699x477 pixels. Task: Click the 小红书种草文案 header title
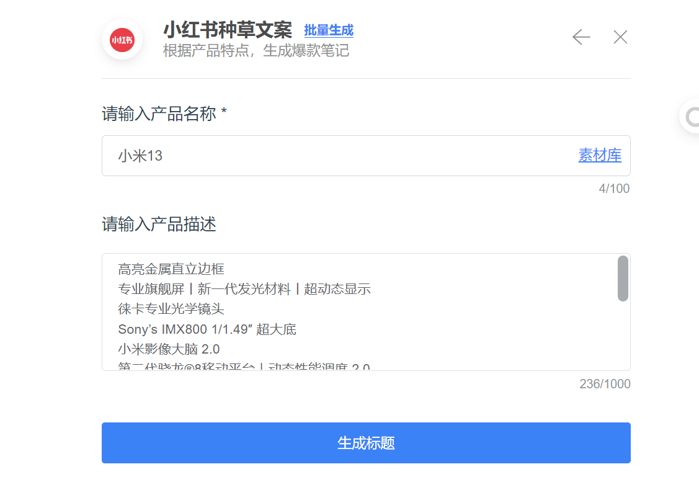pos(227,30)
